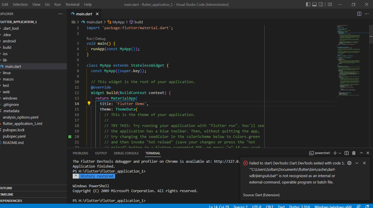
Task: Switch to the OUTPUT panel tab
Action: coord(101,153)
